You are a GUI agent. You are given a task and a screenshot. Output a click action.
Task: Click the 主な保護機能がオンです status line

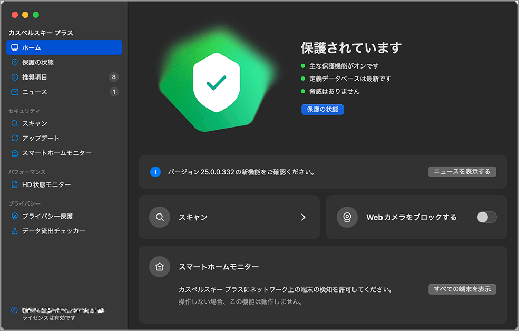tap(344, 66)
